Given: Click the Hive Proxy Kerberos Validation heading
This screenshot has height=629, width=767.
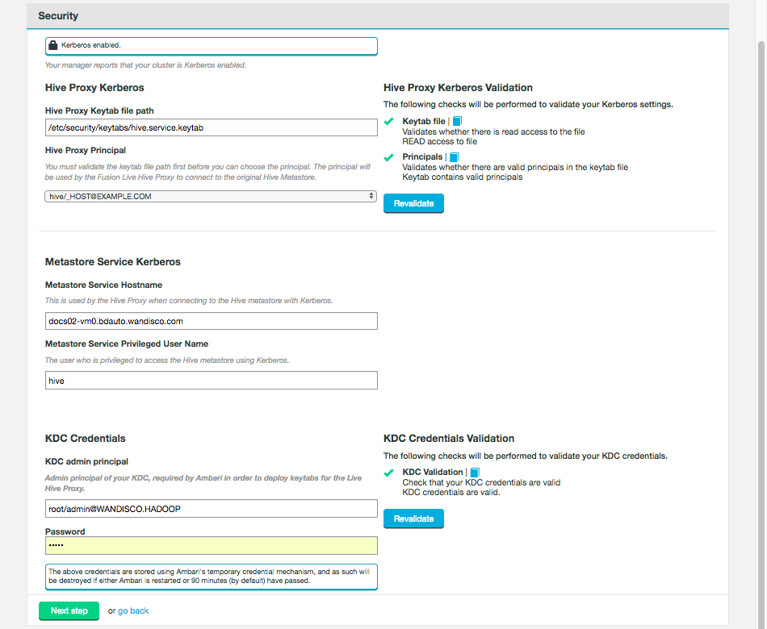Looking at the screenshot, I should (458, 88).
